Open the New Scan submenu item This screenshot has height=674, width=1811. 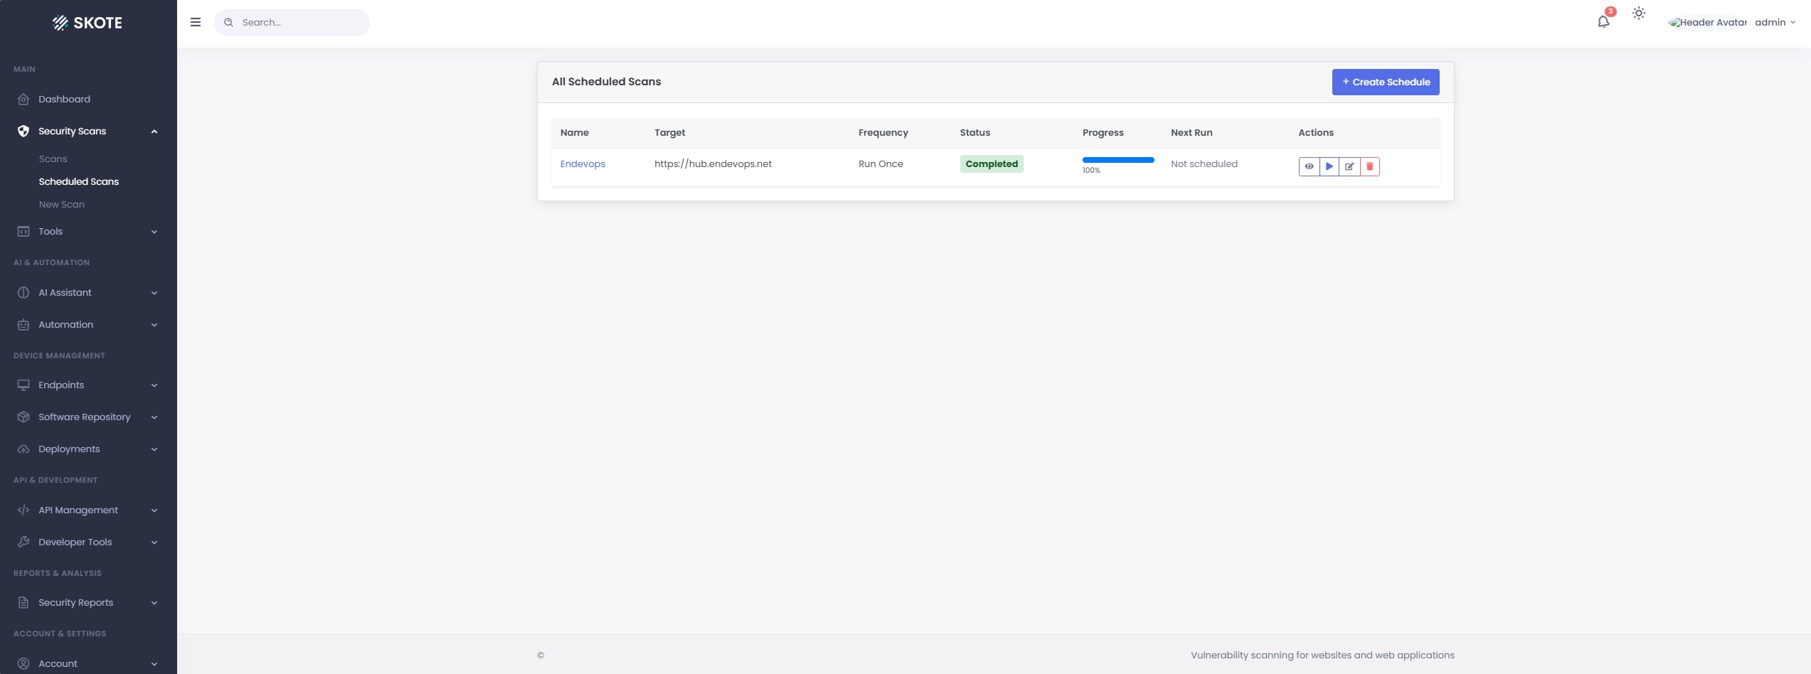click(61, 204)
